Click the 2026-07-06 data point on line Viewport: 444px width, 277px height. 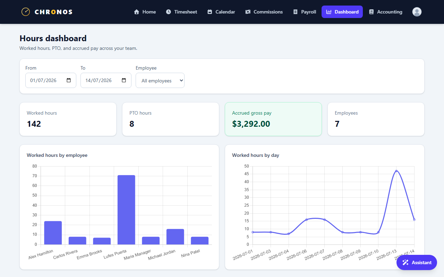(x=306, y=220)
